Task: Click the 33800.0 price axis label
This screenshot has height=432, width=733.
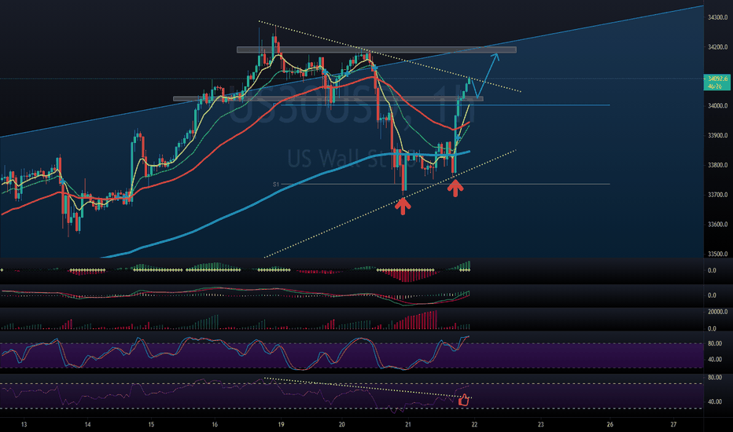Action: [x=717, y=165]
